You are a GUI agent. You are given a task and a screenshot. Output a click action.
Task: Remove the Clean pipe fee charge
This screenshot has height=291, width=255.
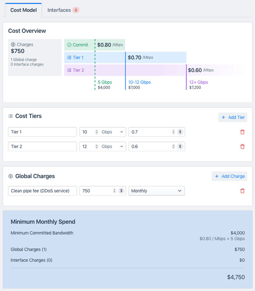point(243,191)
